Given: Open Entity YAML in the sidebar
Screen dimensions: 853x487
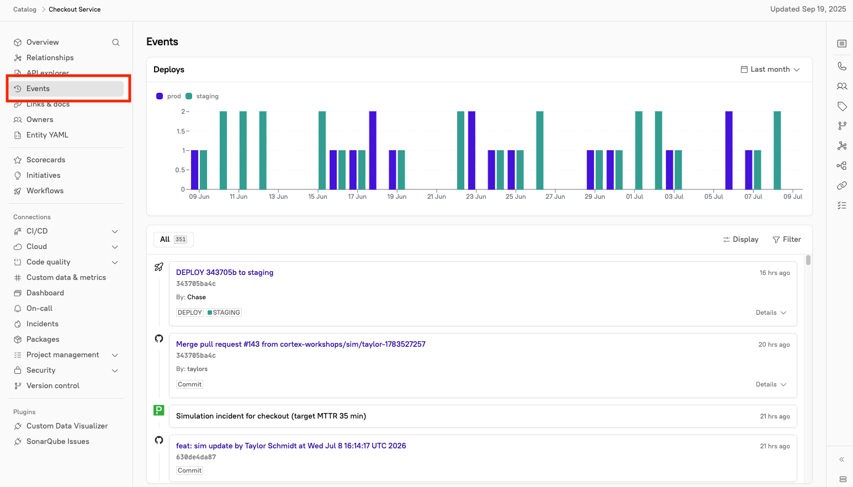Looking at the screenshot, I should coord(47,135).
